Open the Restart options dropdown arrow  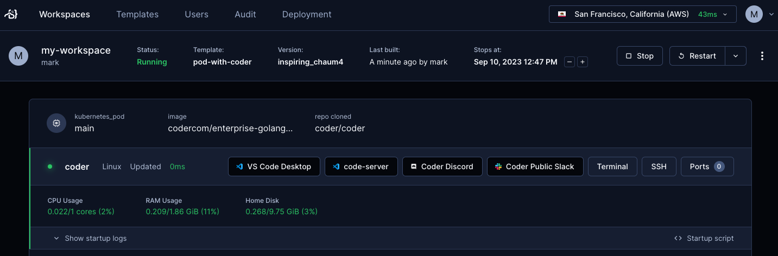tap(736, 56)
